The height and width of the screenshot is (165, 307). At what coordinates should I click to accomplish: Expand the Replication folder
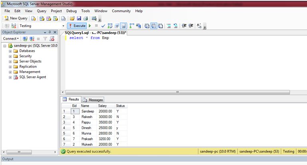click(10, 67)
